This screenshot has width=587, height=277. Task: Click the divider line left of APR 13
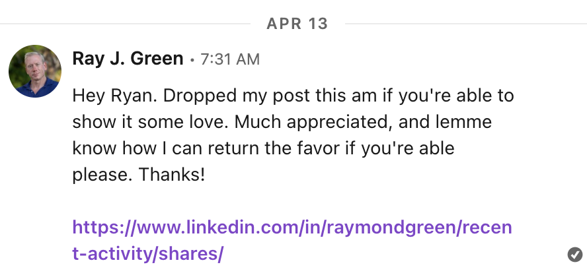[126, 24]
